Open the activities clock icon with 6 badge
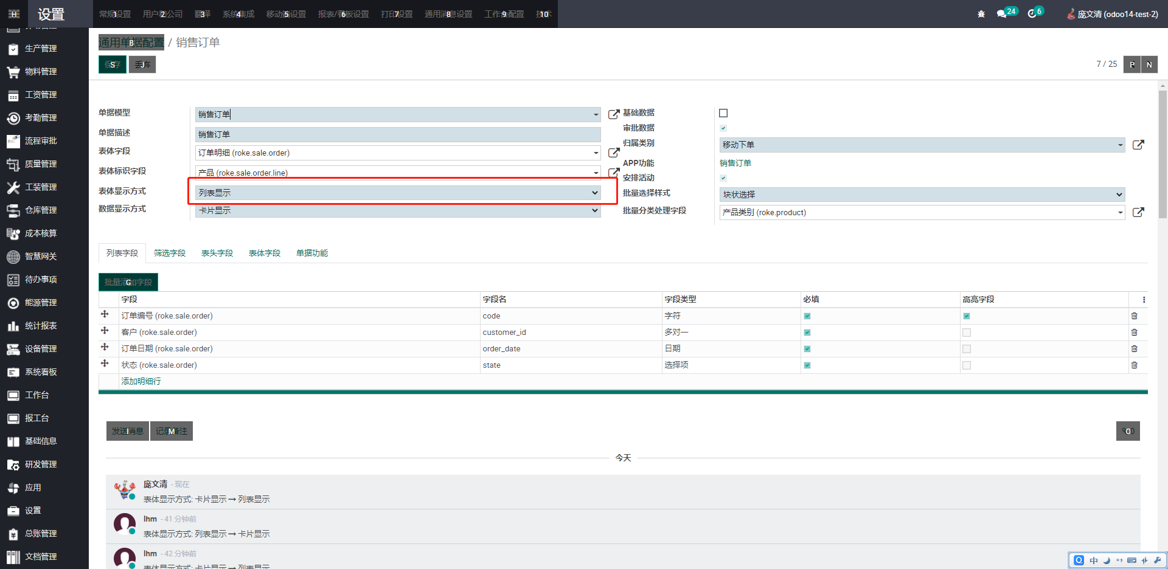The width and height of the screenshot is (1168, 569). pos(1032,14)
